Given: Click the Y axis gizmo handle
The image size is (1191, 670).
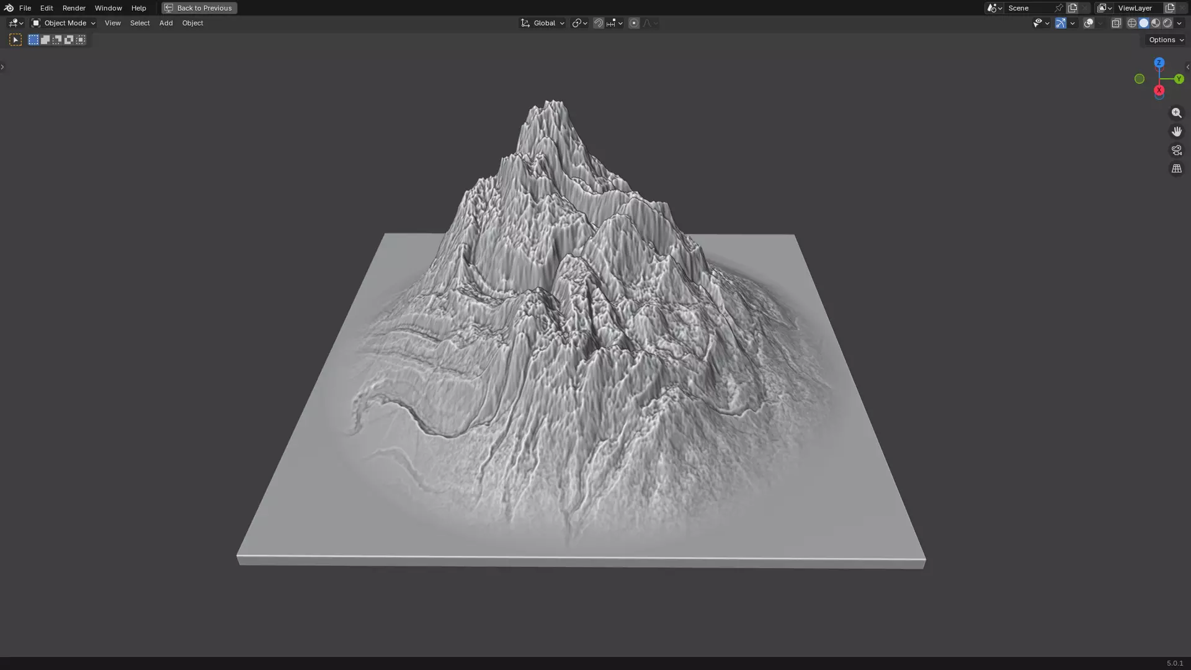Looking at the screenshot, I should coord(1179,79).
